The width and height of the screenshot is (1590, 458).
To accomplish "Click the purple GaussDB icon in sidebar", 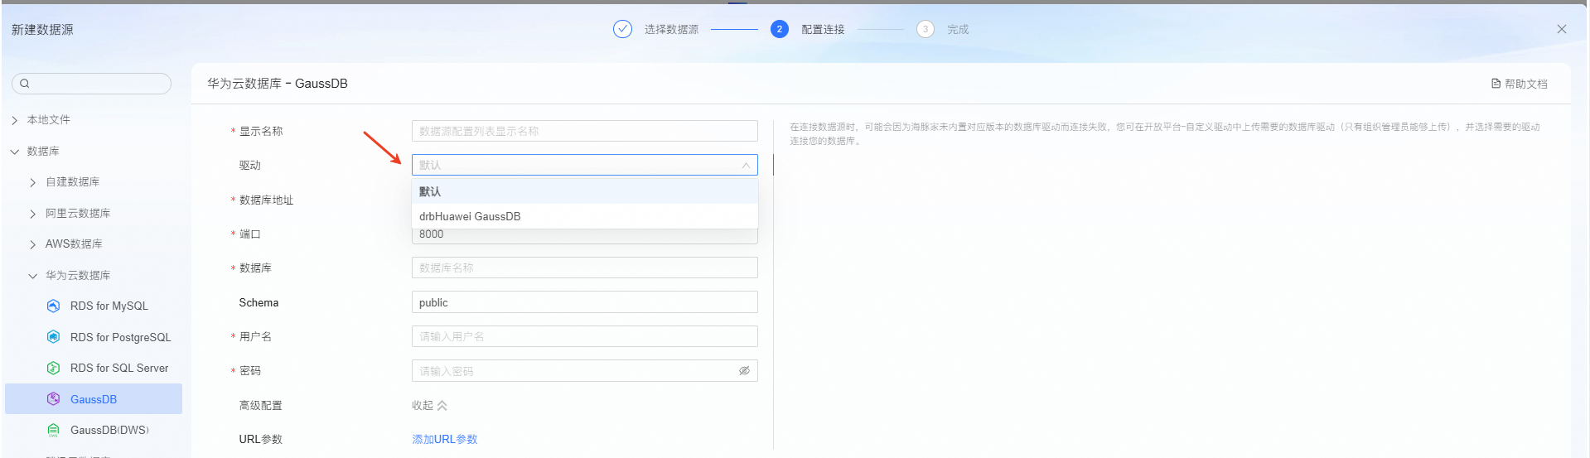I will [54, 399].
